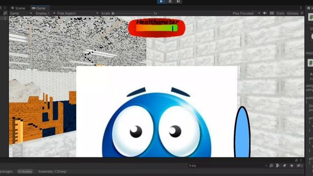Screen dimensions: 313x176
Task: Toggle the mute audio speaker icon
Action: 265,13
